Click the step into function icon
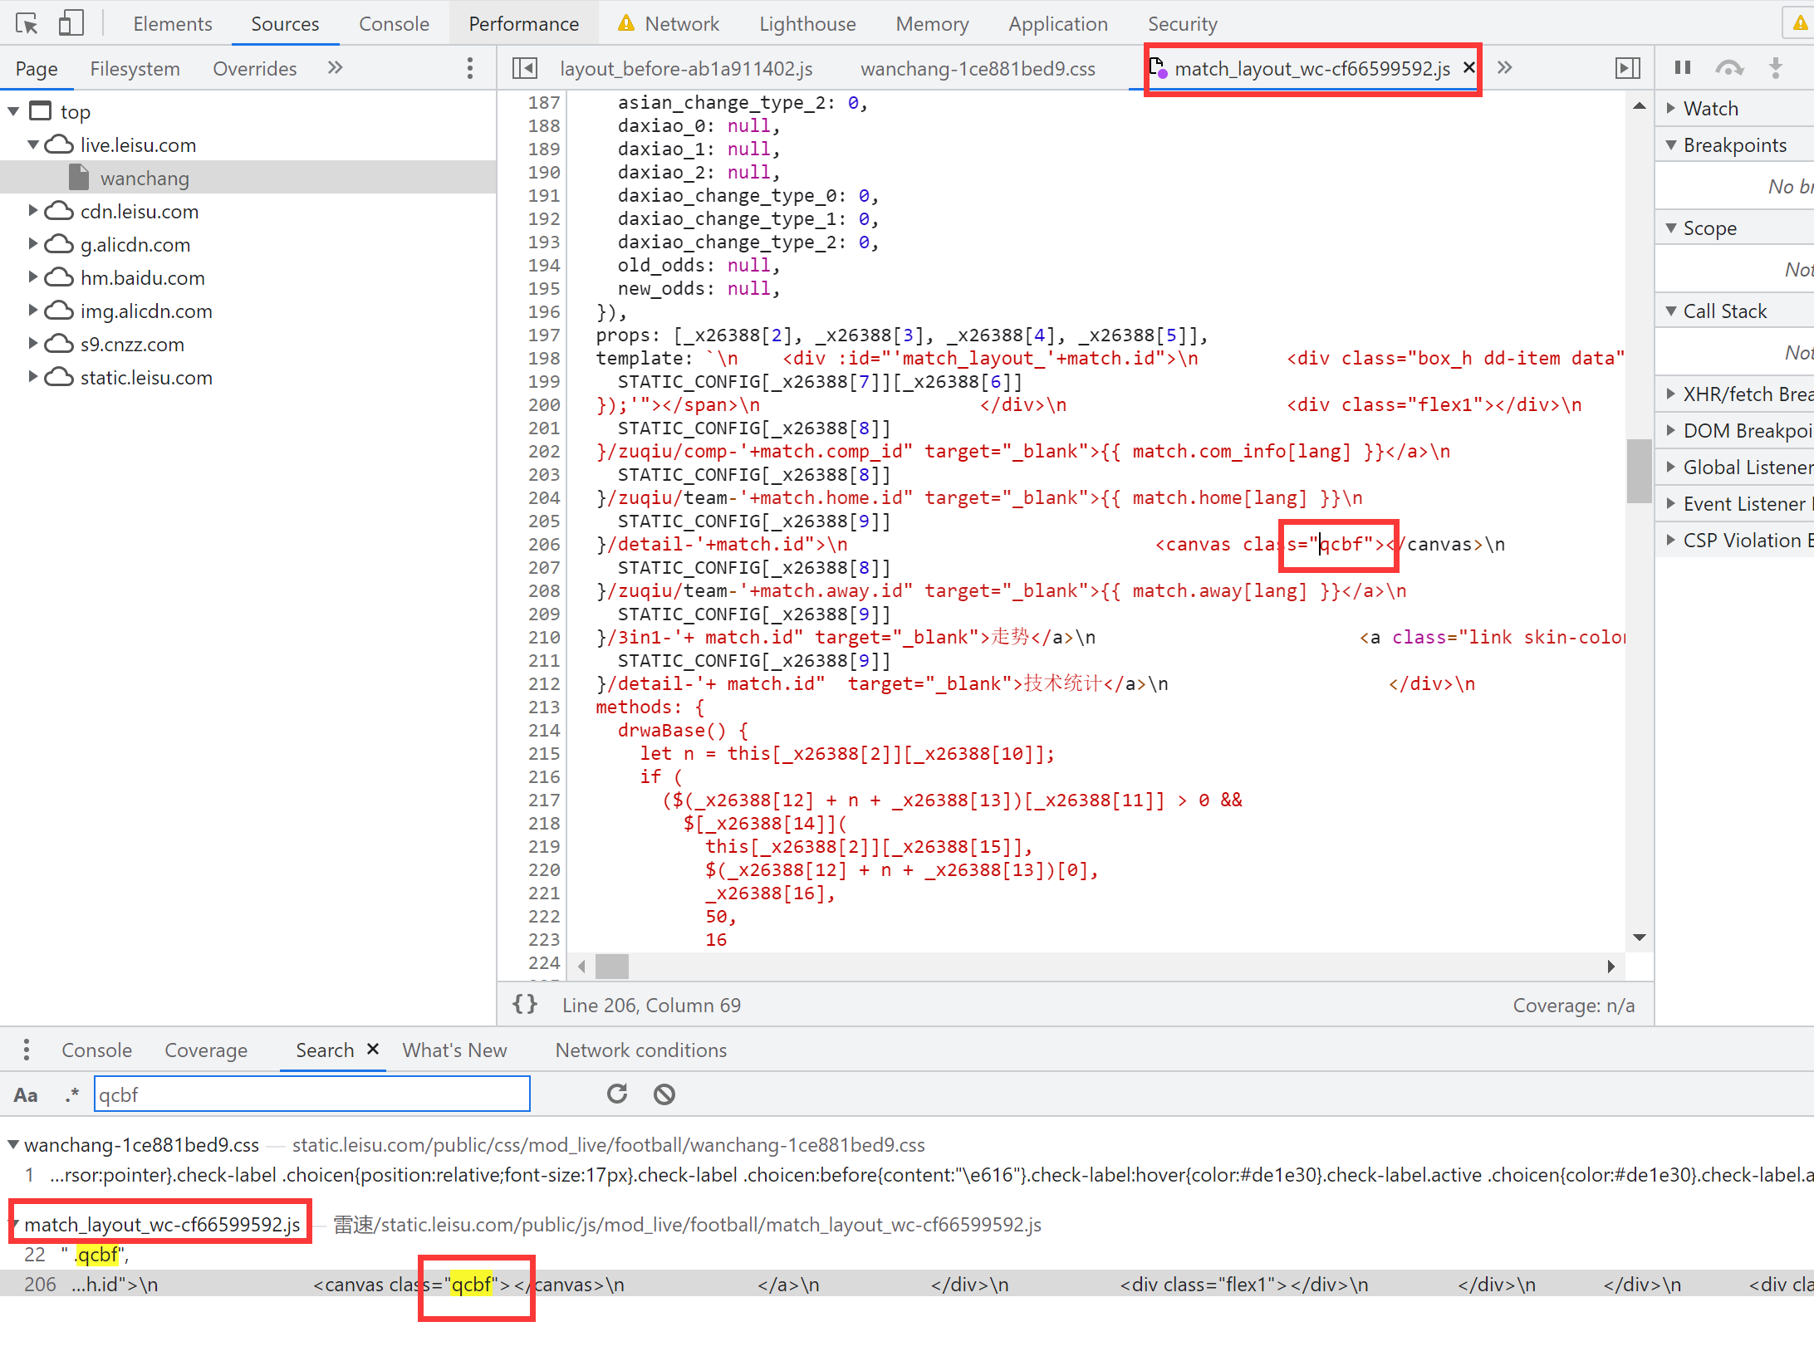This screenshot has height=1356, width=1814. 1776,68
